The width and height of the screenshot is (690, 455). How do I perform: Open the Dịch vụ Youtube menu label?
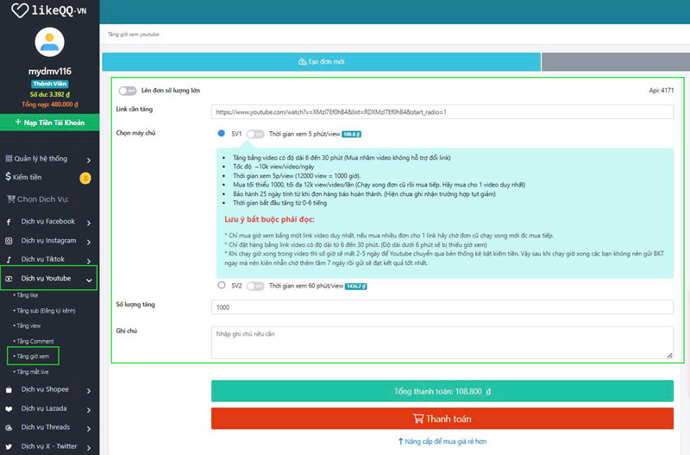(46, 278)
